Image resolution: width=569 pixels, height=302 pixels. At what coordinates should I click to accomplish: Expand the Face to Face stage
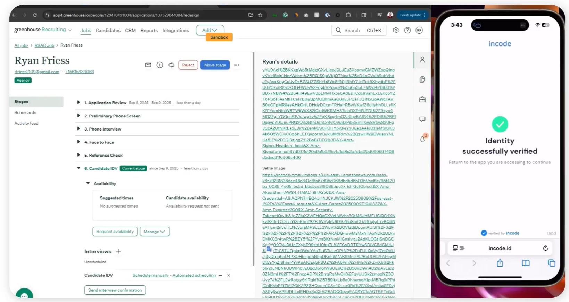79,142
